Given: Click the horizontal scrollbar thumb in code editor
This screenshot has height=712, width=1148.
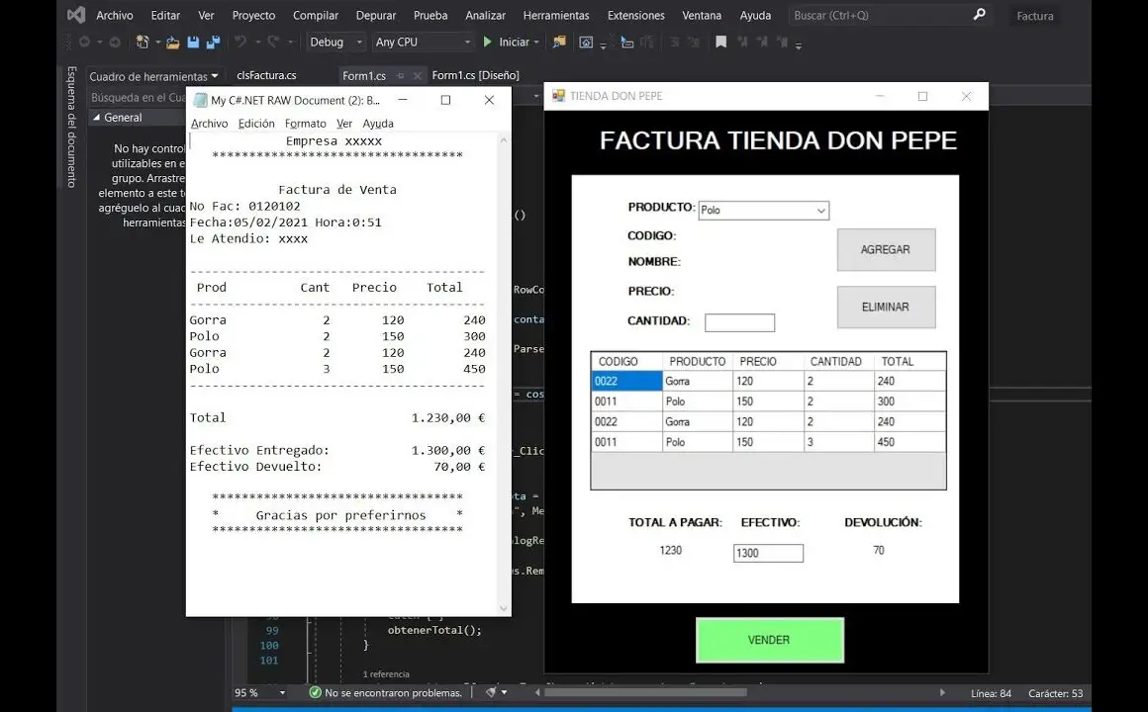Looking at the screenshot, I should pyautogui.click(x=645, y=692).
